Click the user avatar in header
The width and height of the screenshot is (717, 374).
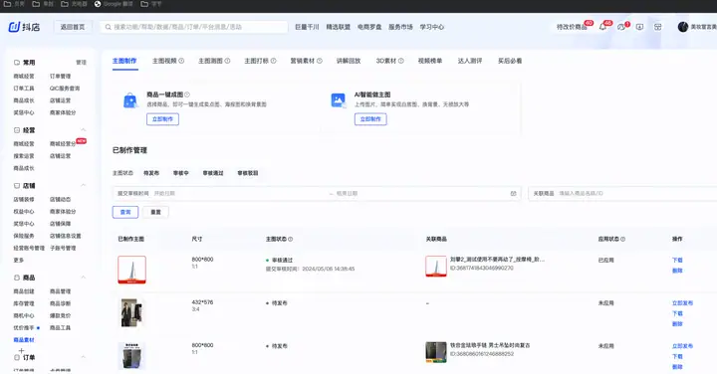683,27
